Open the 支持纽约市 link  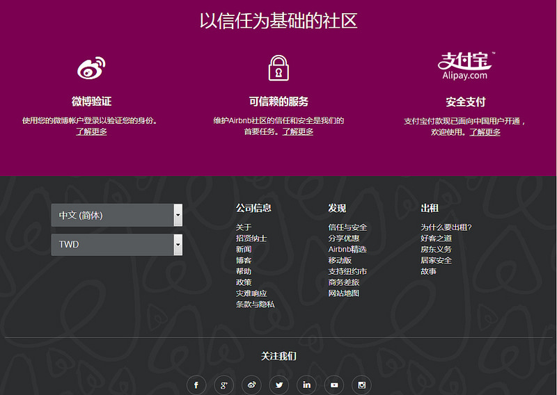(347, 271)
